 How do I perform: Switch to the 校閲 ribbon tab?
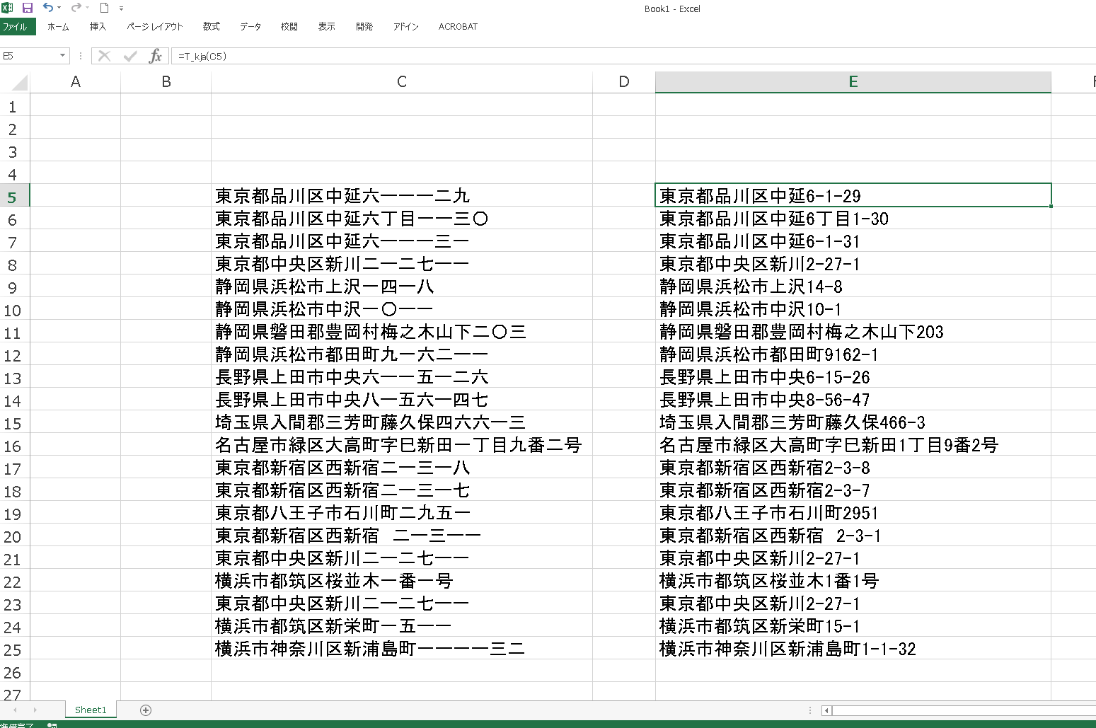click(x=289, y=27)
